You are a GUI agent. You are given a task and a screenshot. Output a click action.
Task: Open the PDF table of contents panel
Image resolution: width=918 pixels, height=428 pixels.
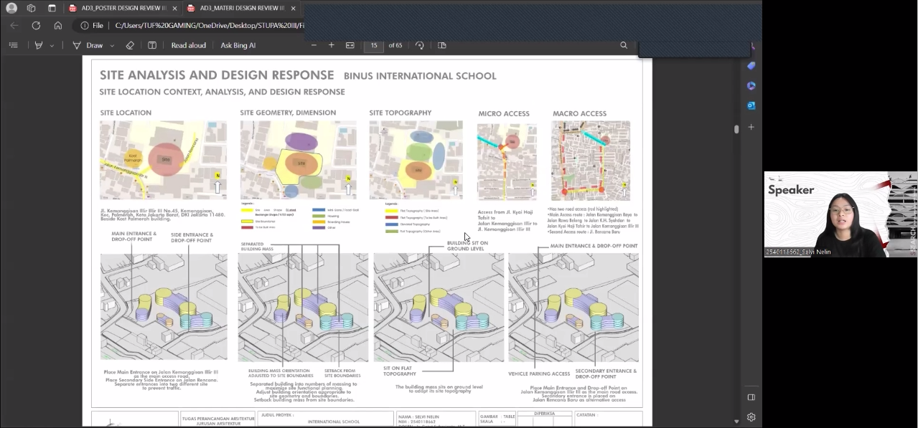13,45
